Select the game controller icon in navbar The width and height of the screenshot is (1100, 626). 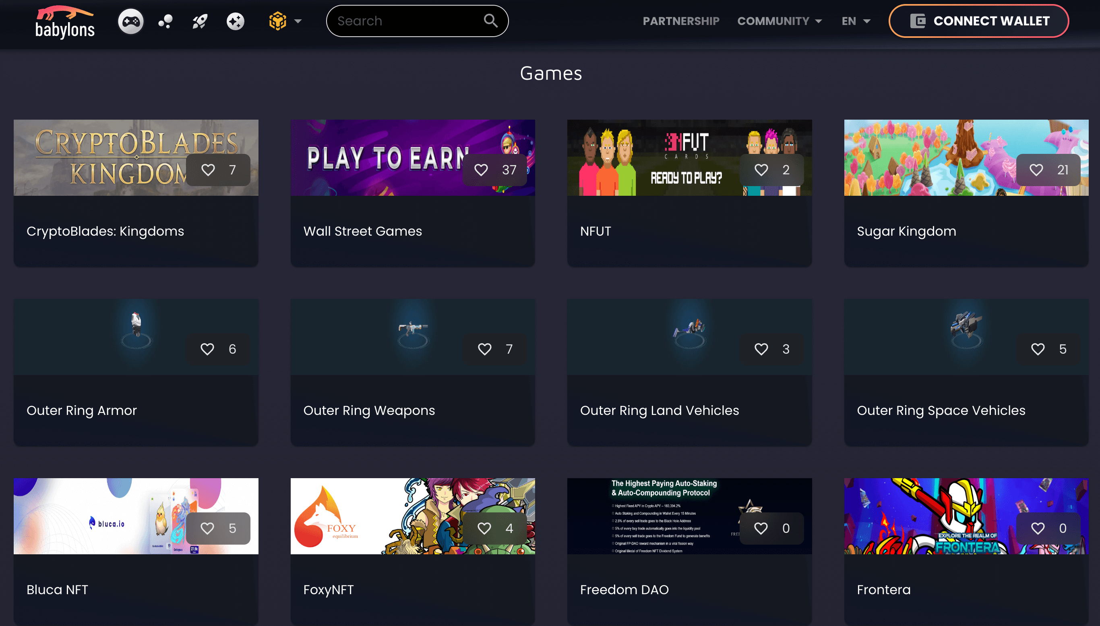coord(130,21)
